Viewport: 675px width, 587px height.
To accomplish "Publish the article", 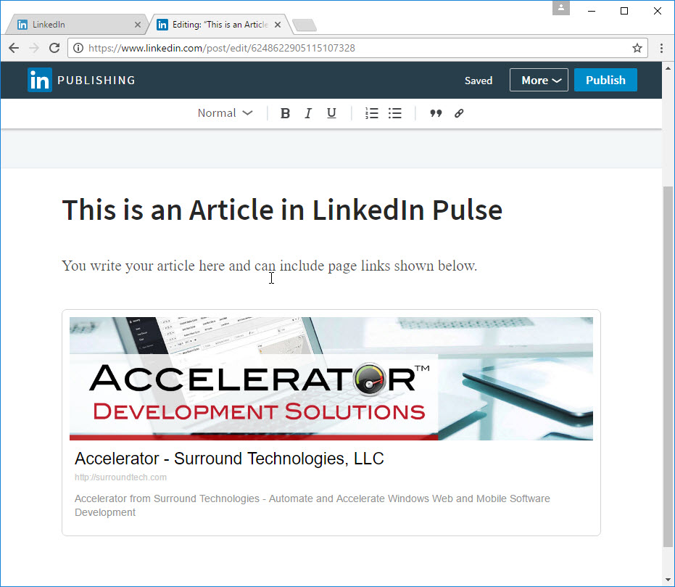I will point(605,80).
